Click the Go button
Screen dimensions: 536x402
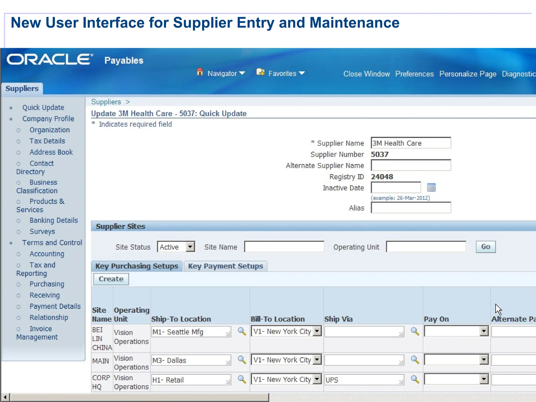tap(485, 247)
